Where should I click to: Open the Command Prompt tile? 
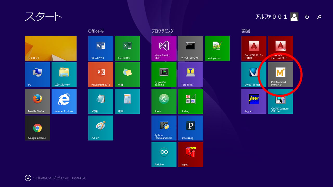(190, 48)
